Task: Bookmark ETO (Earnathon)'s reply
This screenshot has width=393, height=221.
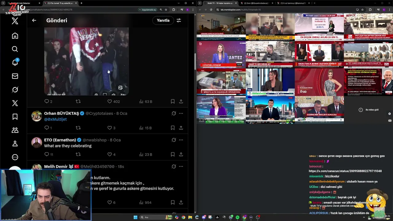Action: tap(173, 154)
